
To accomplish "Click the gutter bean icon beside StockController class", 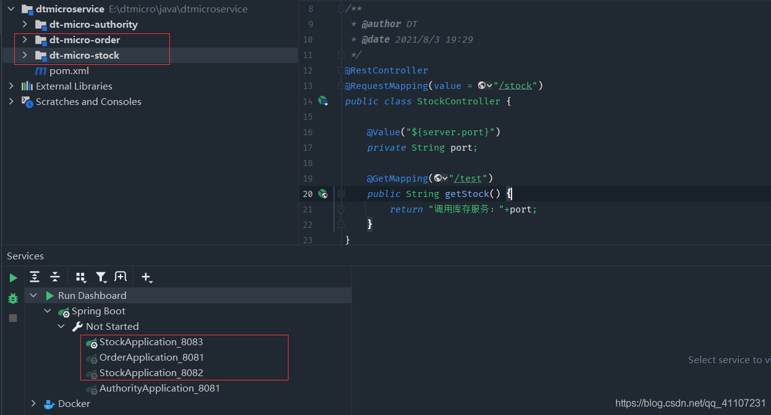I will point(322,101).
